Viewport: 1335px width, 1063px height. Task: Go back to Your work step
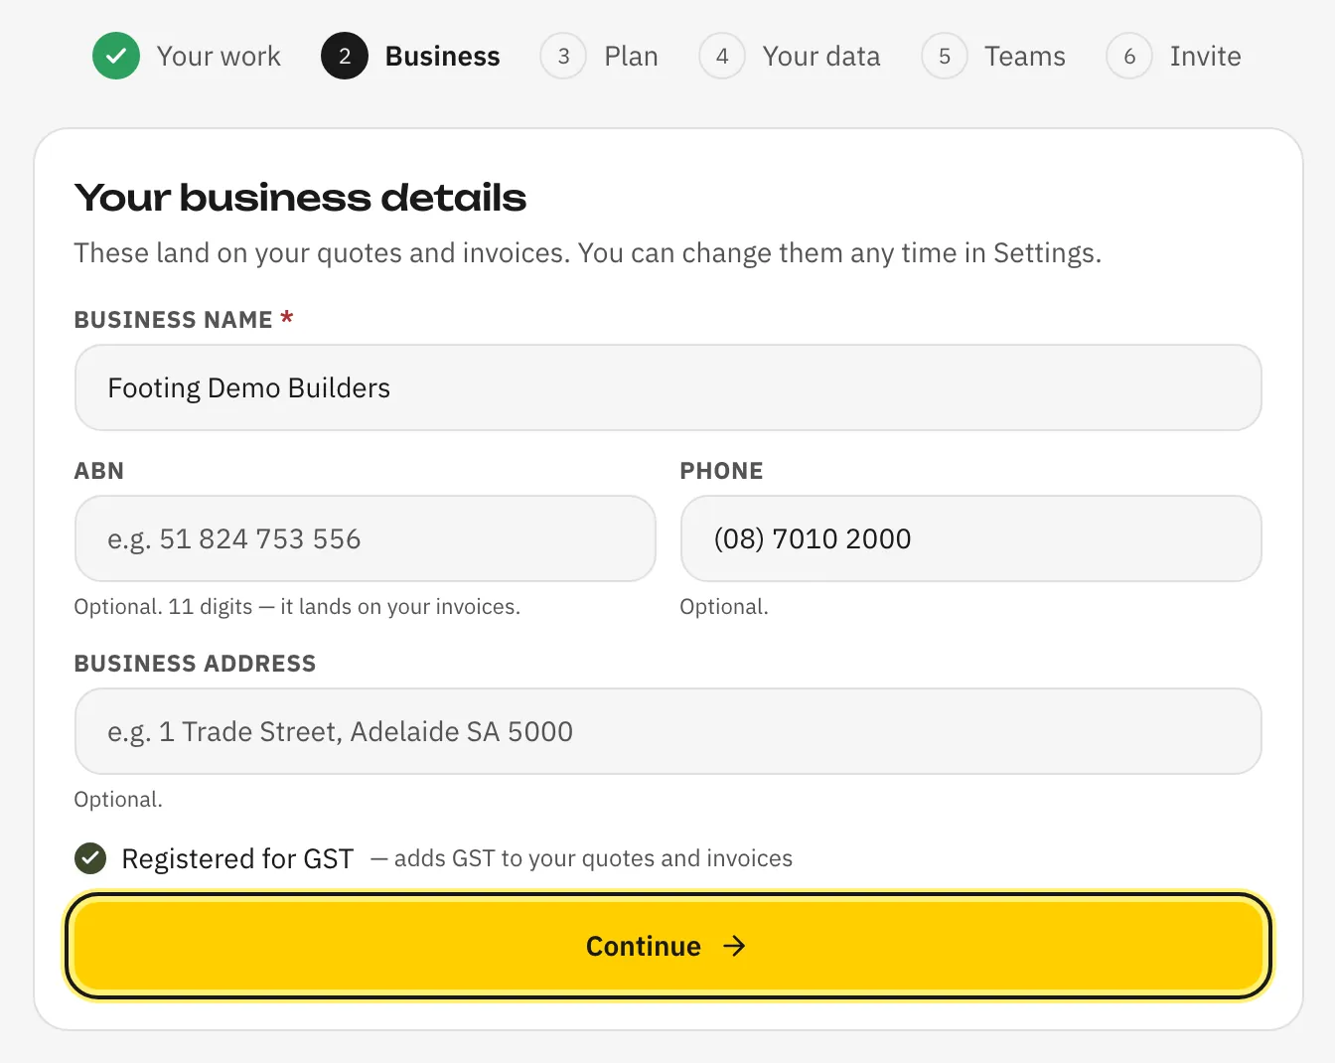pos(219,57)
